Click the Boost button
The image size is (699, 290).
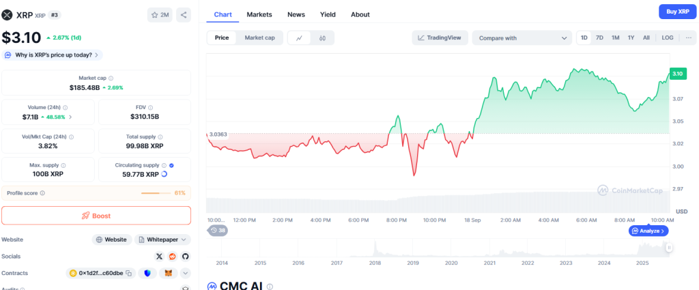(x=96, y=216)
